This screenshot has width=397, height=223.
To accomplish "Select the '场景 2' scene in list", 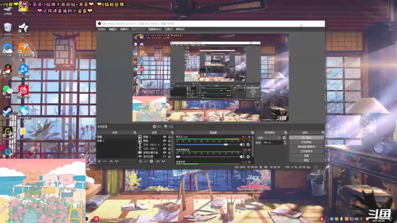I will click(x=117, y=141).
